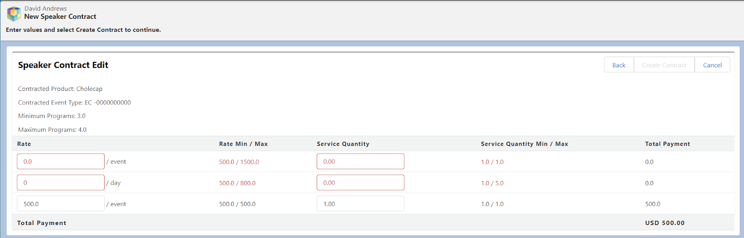Click the Service Quantity column header

[x=343, y=144]
